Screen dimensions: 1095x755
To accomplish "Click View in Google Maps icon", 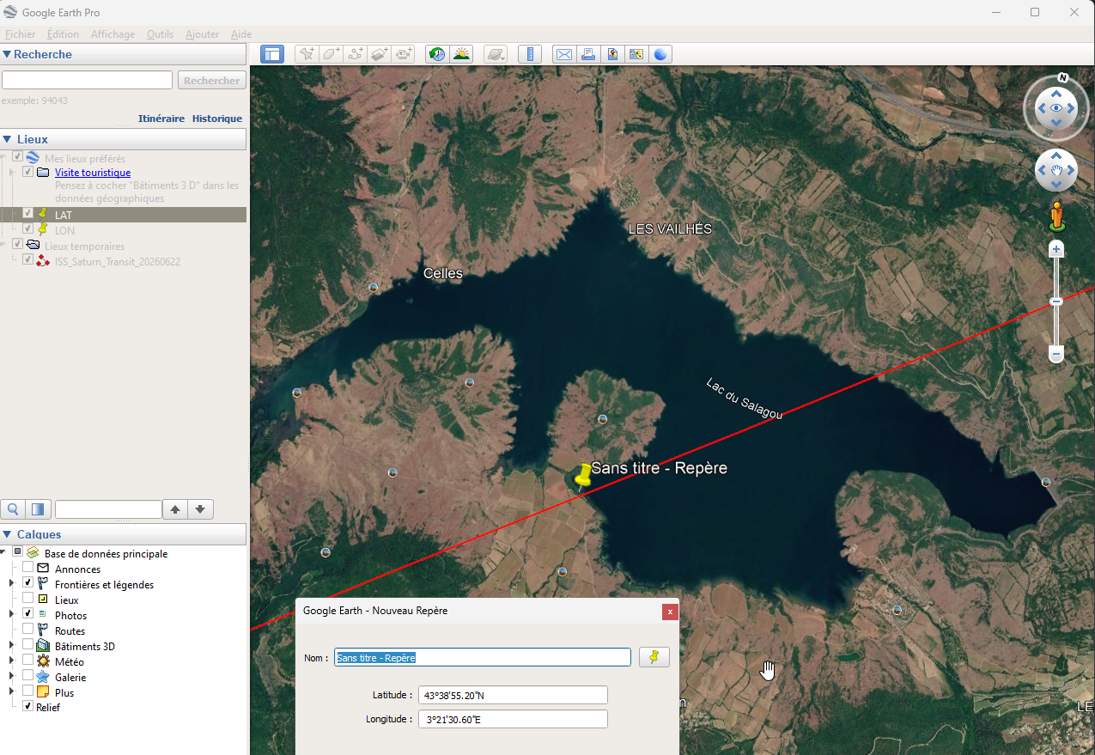I will pyautogui.click(x=636, y=54).
